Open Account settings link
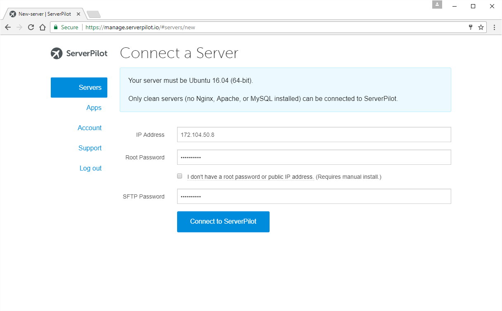The width and height of the screenshot is (502, 311). (x=90, y=128)
